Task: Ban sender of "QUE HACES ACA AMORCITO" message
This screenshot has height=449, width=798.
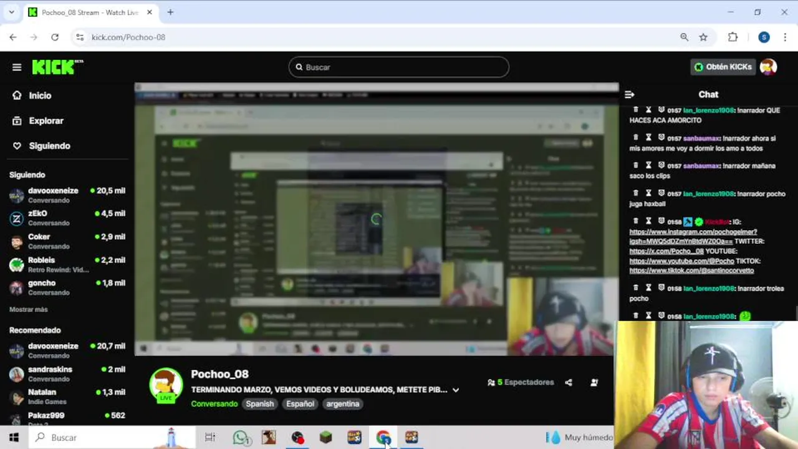Action: pyautogui.click(x=661, y=110)
